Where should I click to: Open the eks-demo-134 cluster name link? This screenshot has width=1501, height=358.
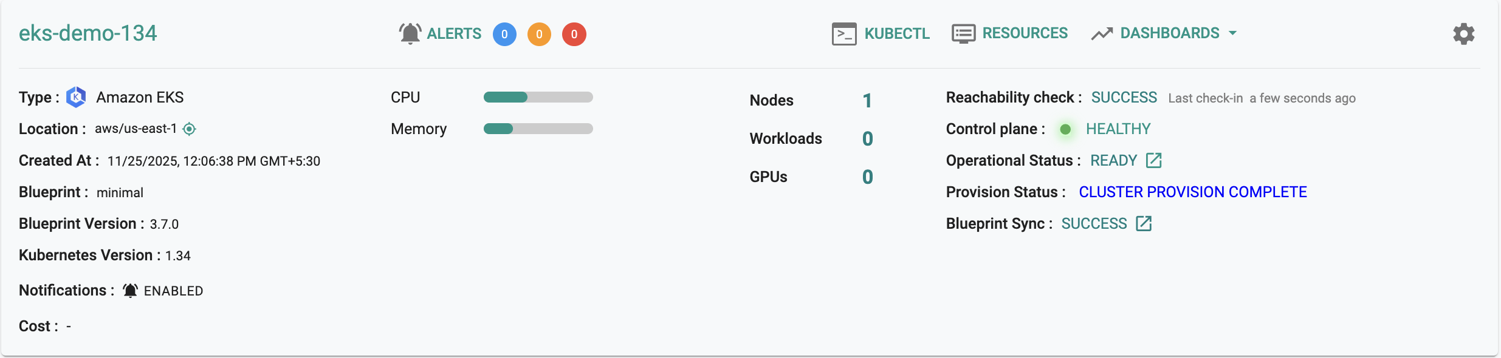tap(88, 33)
